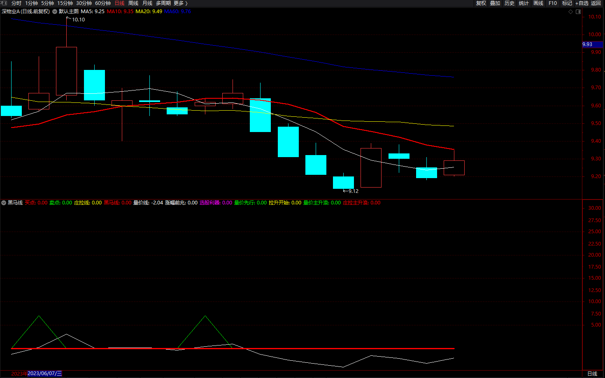Screen dimensions: 605x378
Task: Expand the 默认主图 indicator dropdown
Action: (x=55, y=12)
